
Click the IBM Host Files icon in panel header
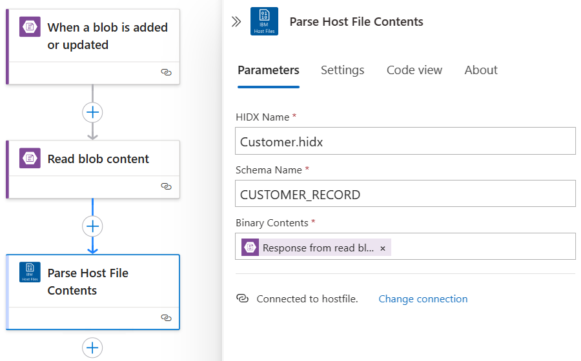click(x=264, y=21)
